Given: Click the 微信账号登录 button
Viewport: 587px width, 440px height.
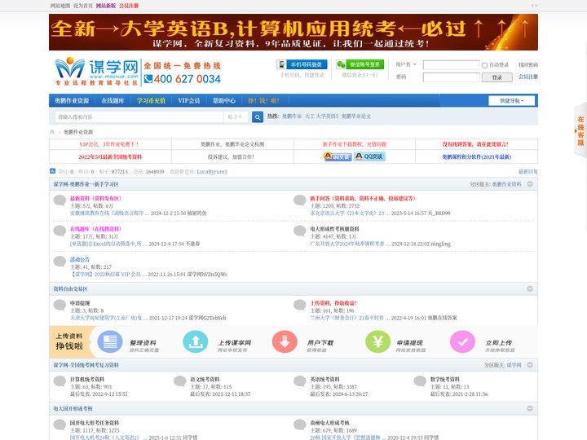Looking at the screenshot, I should tap(360, 64).
